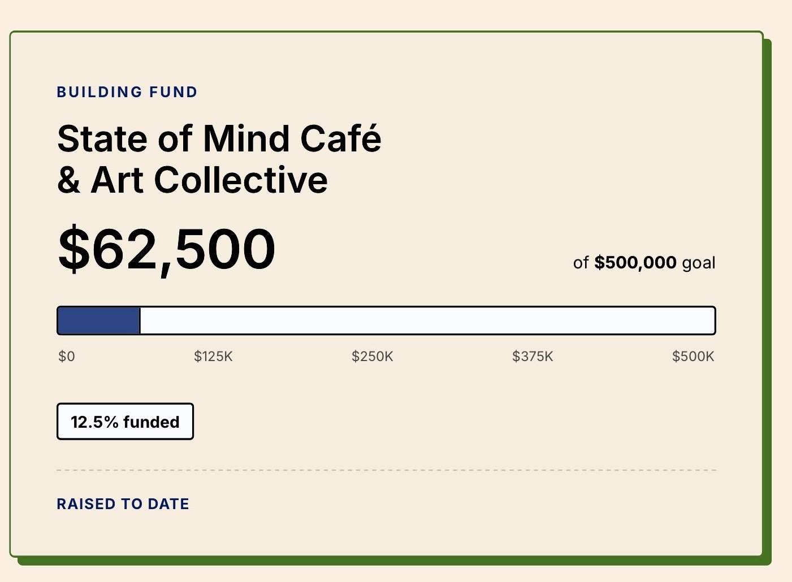Click the BUILDING FUND label

pos(127,92)
